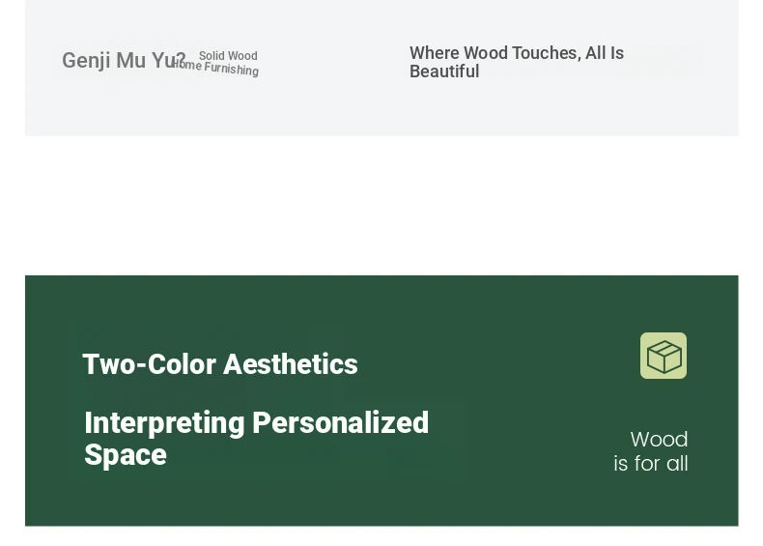The width and height of the screenshot is (763, 546).
Task: Click the word 'Genji' in the brand name
Action: 86,60
